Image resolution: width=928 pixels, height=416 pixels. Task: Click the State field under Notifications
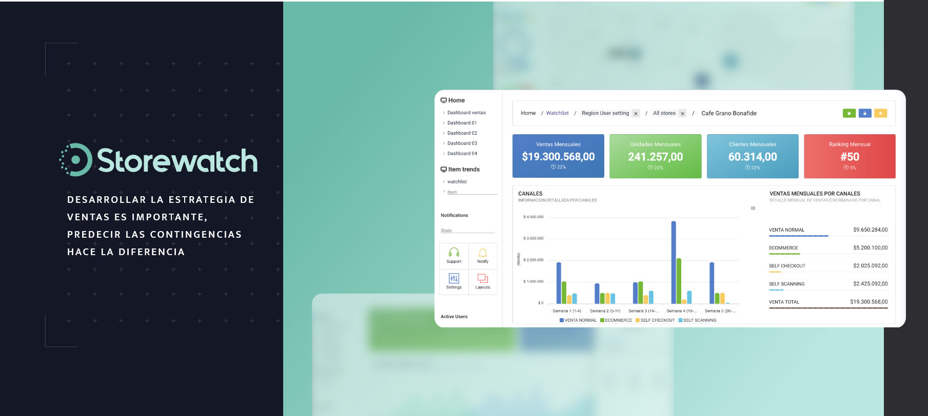click(x=468, y=231)
